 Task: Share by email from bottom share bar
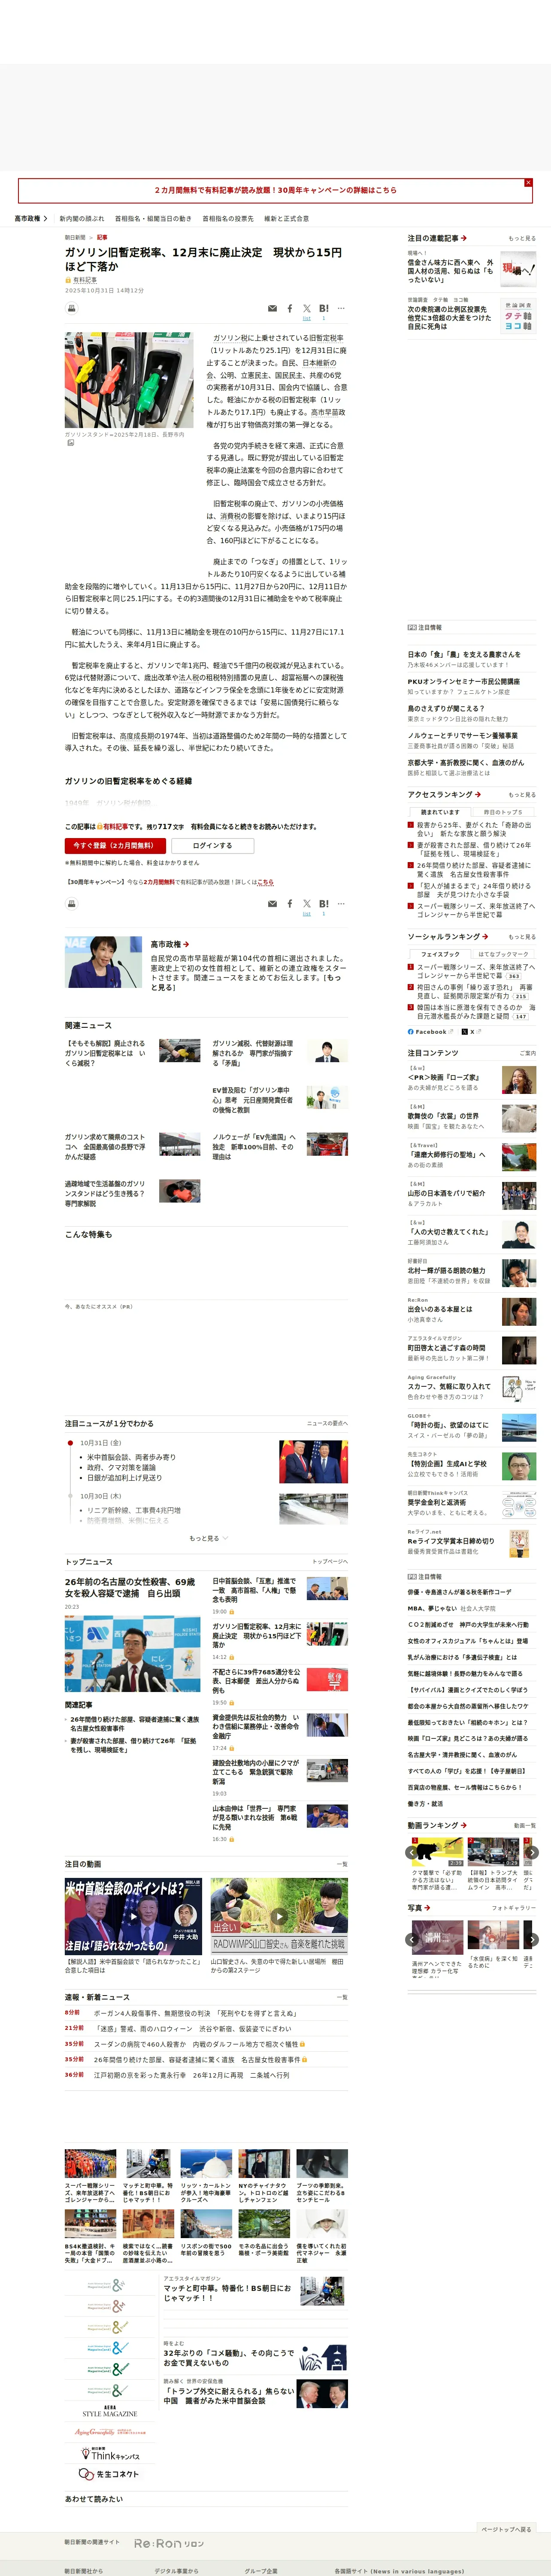pos(272,904)
